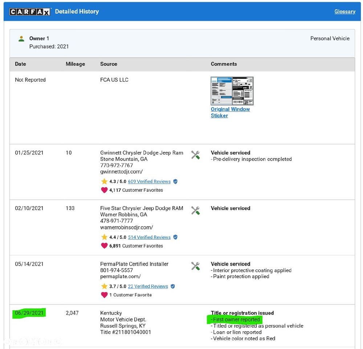Click the 2,047 mileage value
363x349 pixels.
(72, 313)
